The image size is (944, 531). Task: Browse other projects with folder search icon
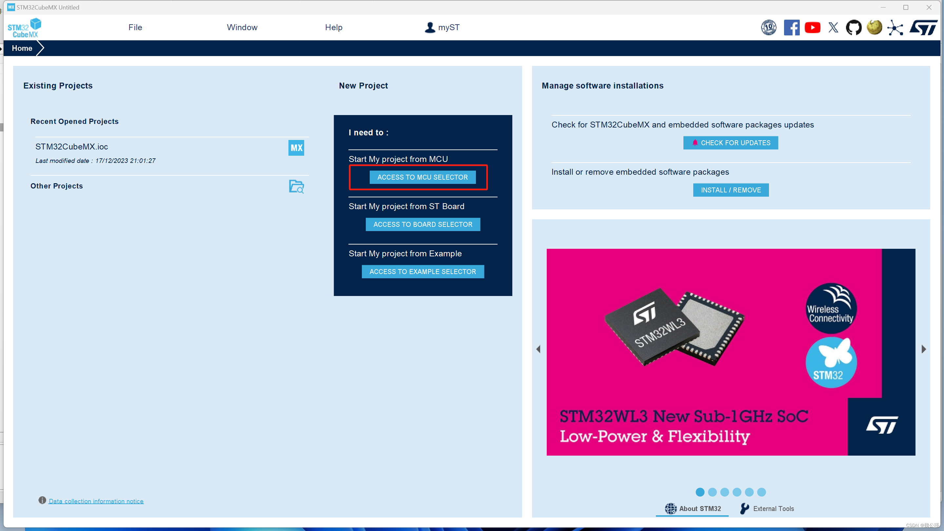tap(296, 186)
